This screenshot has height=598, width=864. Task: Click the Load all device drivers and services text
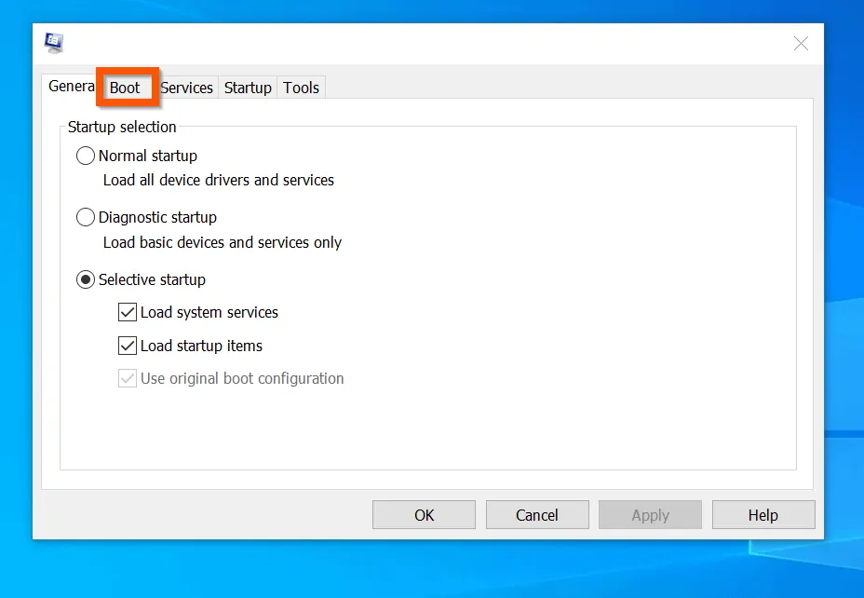pyautogui.click(x=220, y=181)
